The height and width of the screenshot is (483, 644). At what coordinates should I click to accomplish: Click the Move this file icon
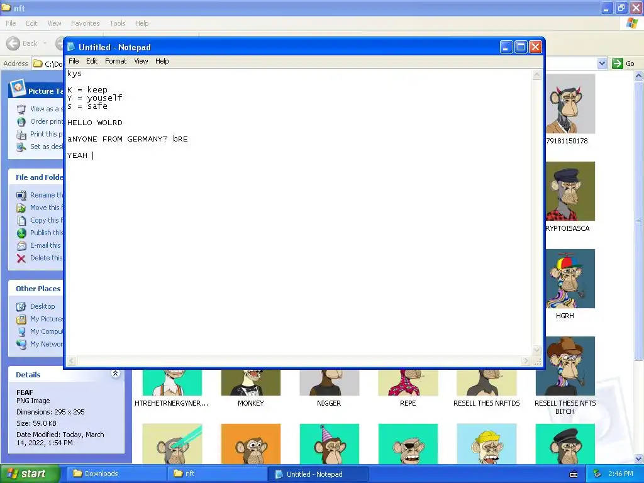click(21, 208)
